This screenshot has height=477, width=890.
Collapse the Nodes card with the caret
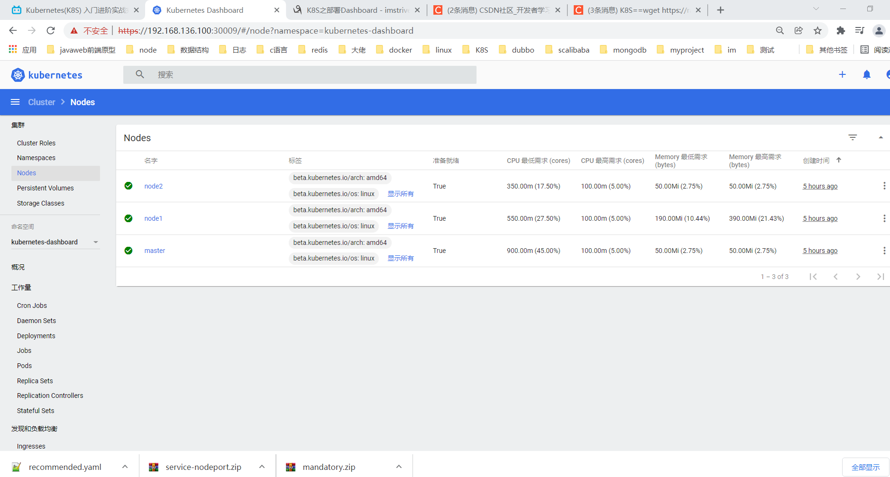tap(881, 137)
